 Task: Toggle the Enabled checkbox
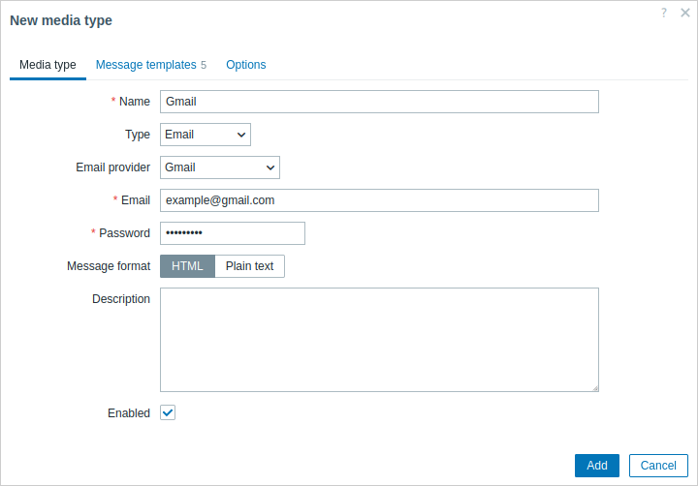[x=168, y=412]
